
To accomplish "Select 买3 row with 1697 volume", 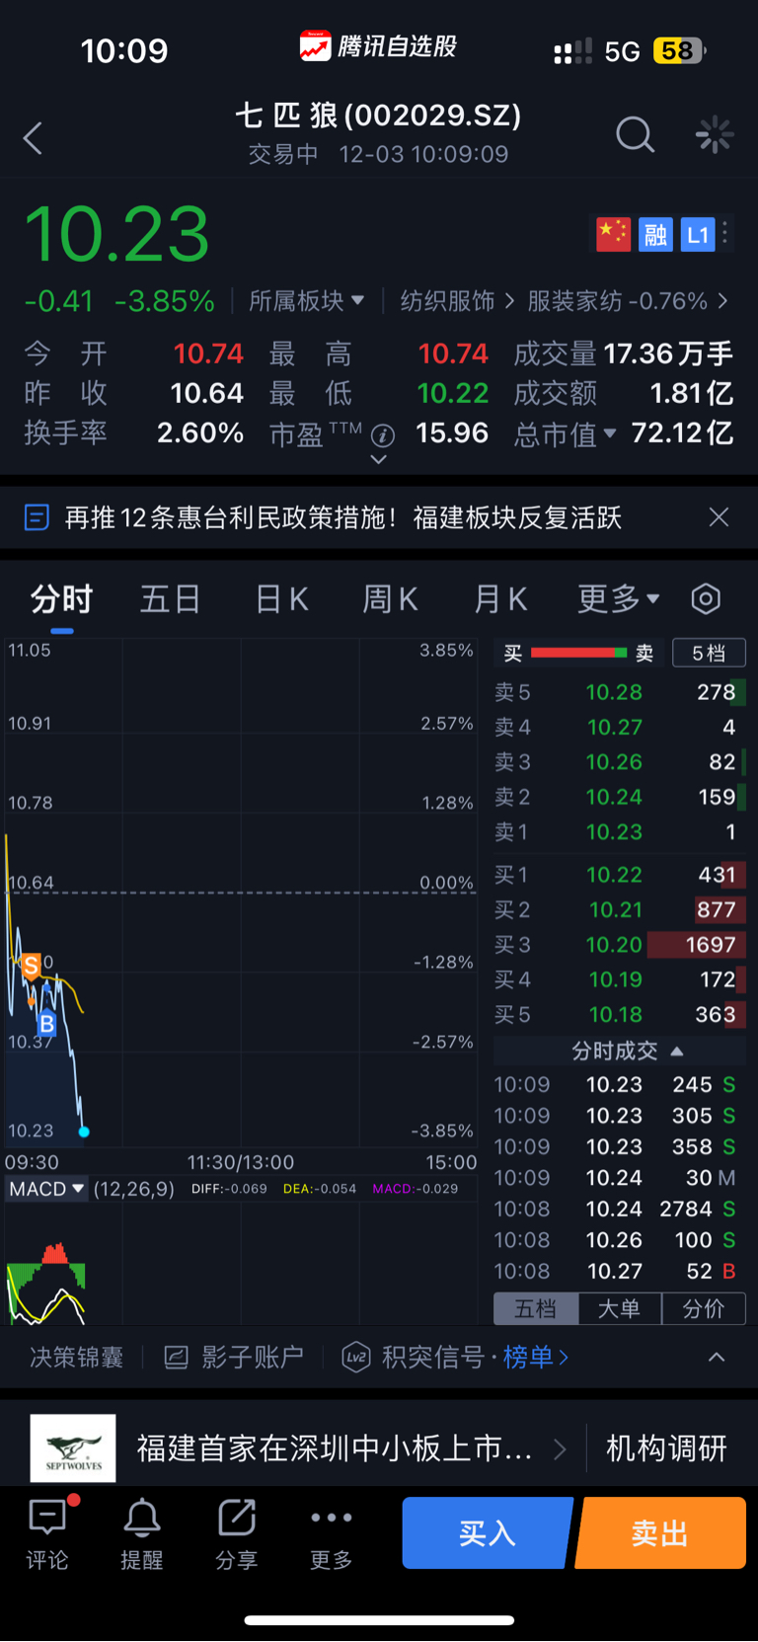I will (620, 945).
